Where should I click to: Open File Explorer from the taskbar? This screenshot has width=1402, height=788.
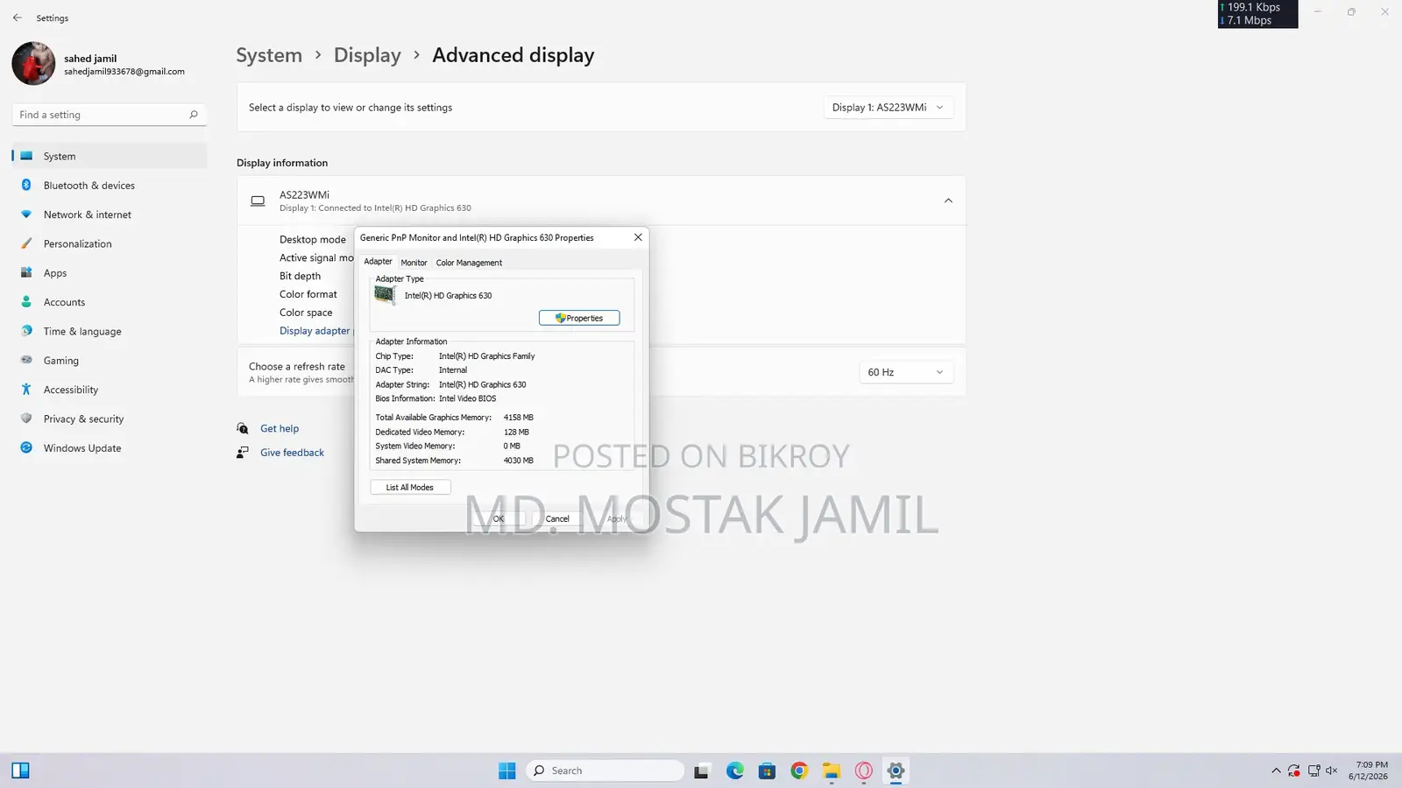click(832, 770)
